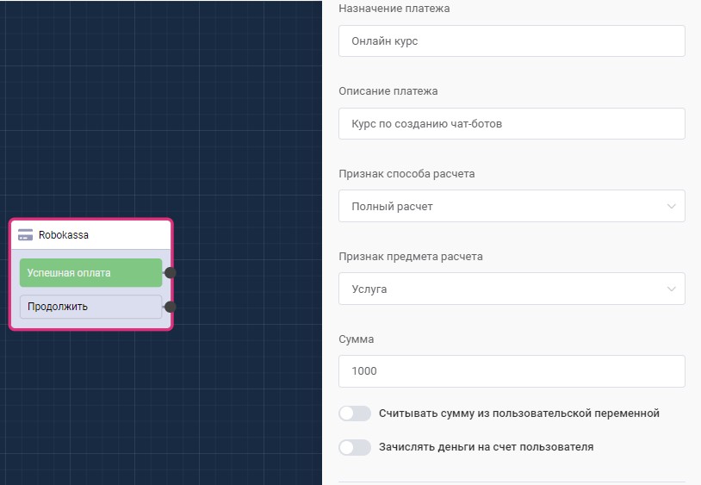
Task: Toggle Зачислять деньги на счет пользователя switch
Action: pos(354,447)
